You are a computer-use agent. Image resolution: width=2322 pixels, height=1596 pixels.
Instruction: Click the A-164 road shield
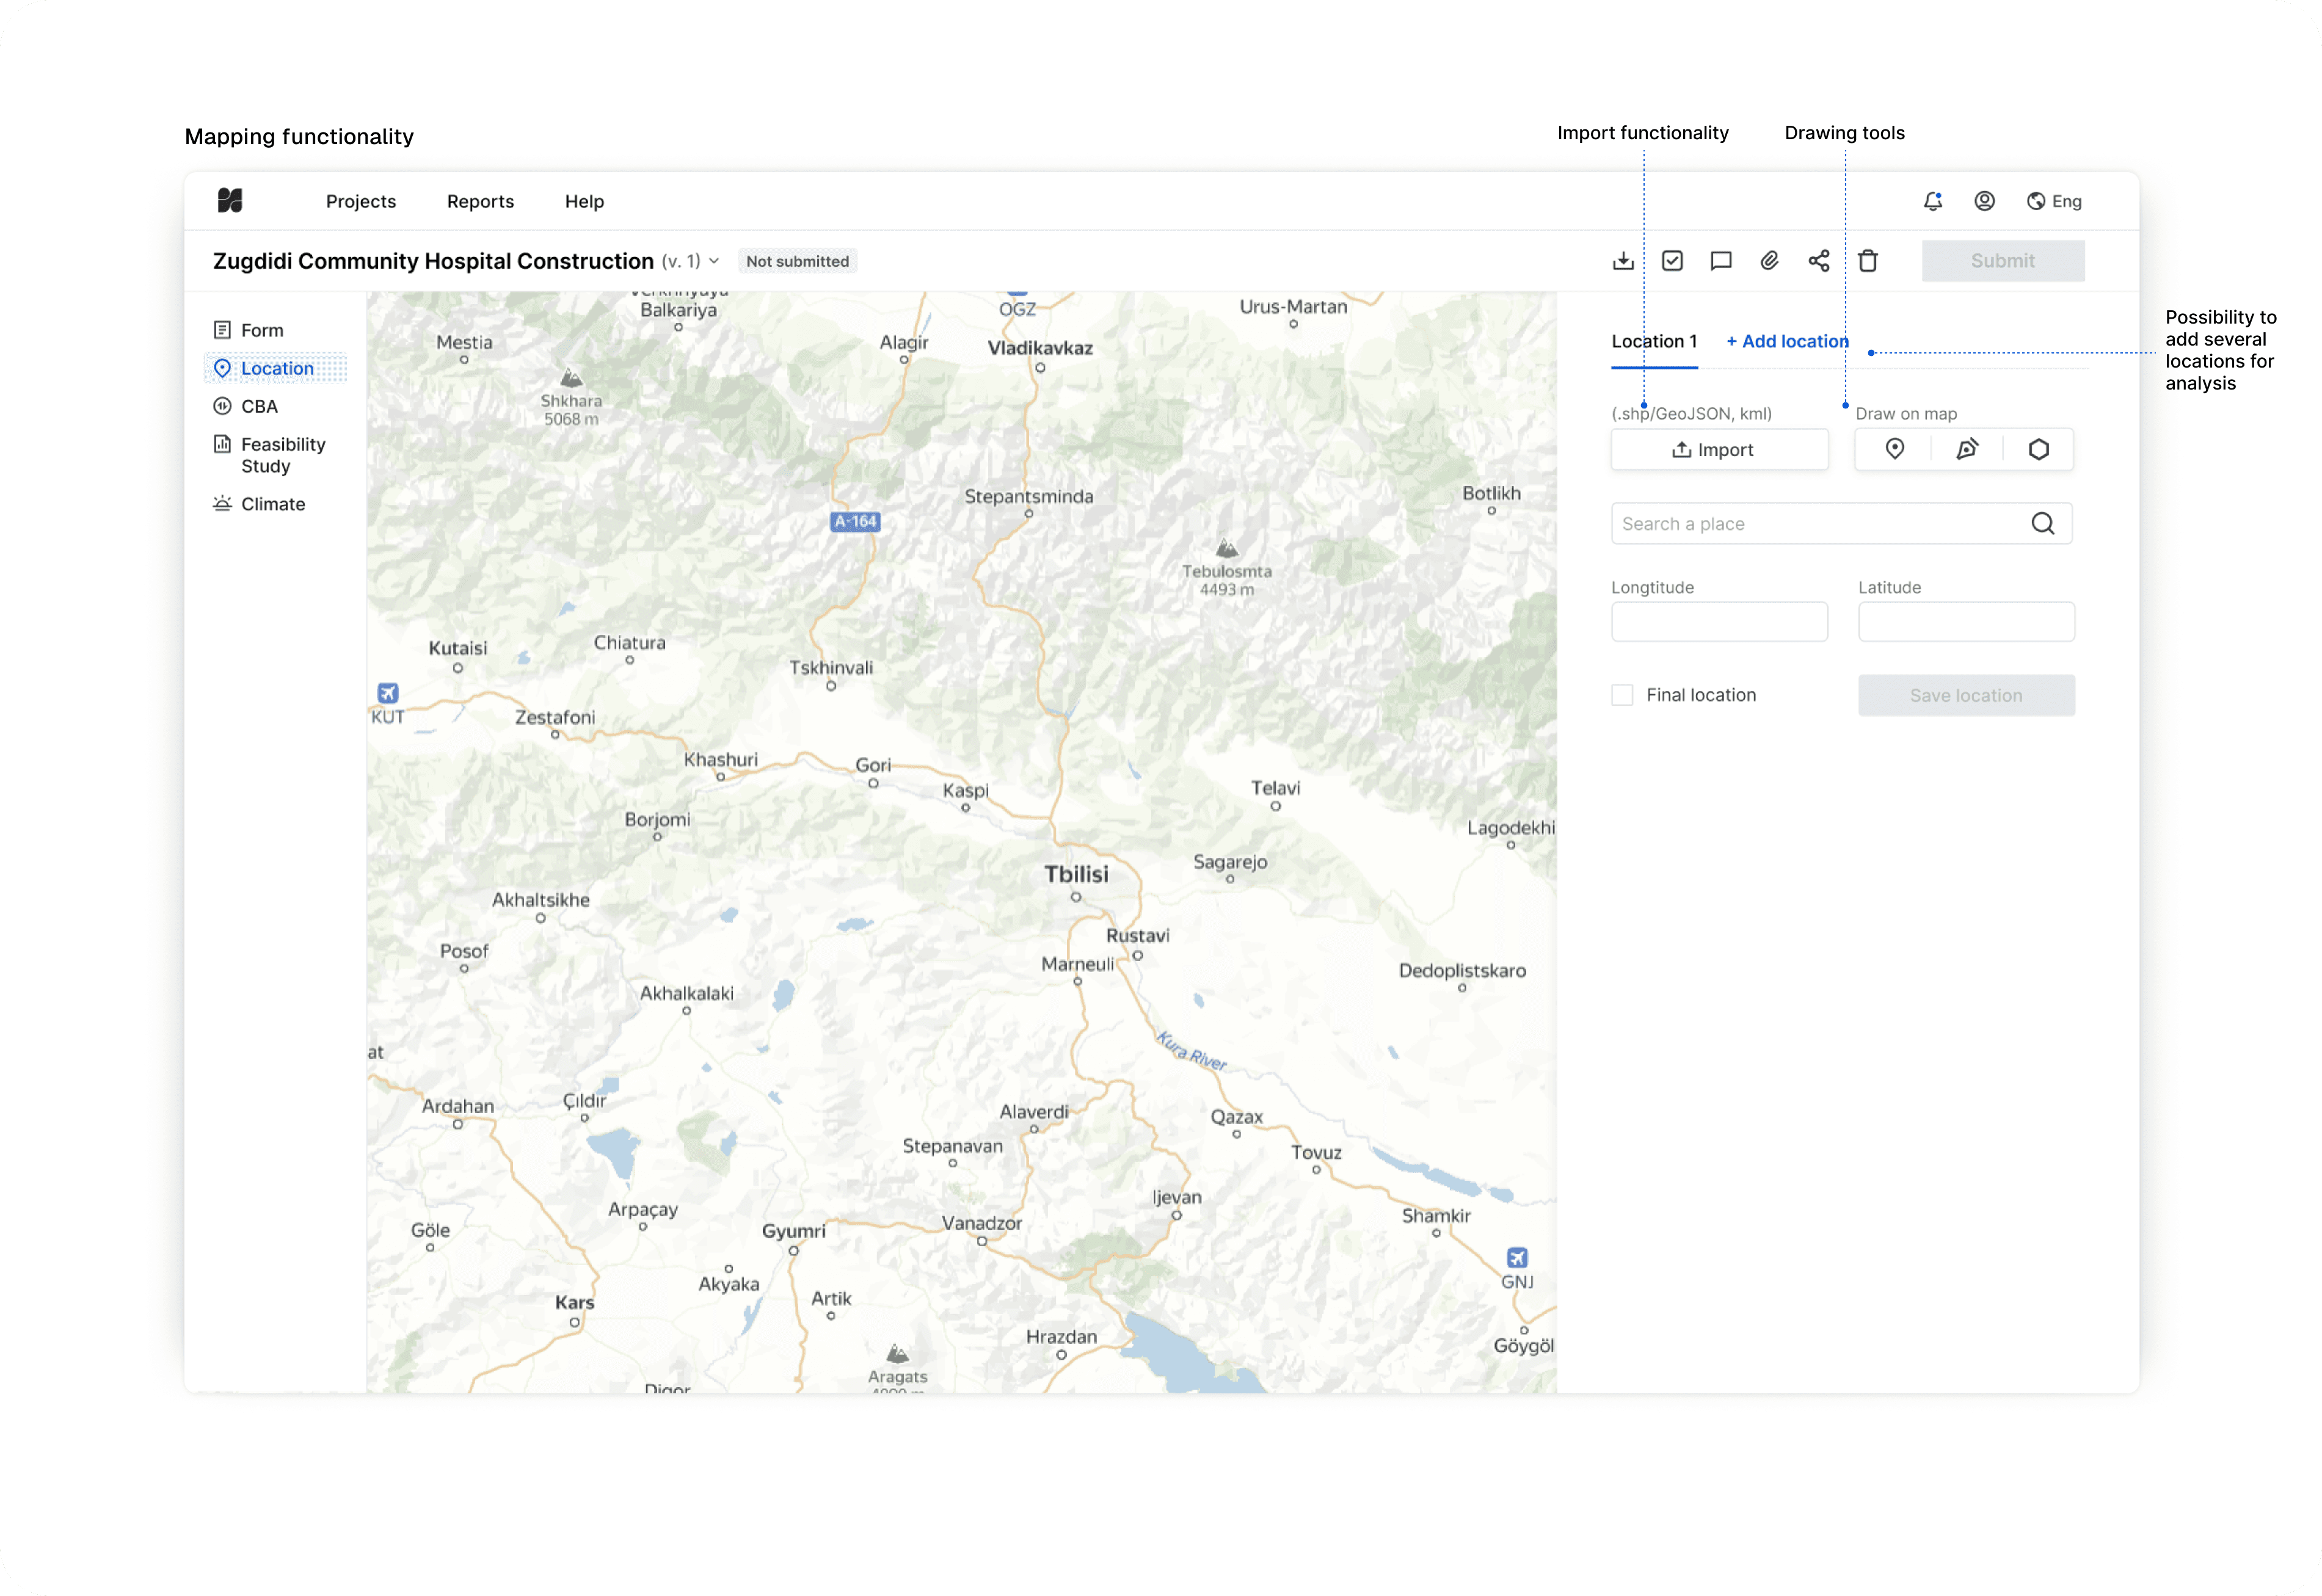click(854, 521)
